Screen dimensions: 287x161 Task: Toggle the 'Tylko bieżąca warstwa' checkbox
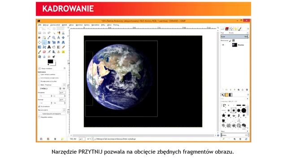tap(39, 75)
